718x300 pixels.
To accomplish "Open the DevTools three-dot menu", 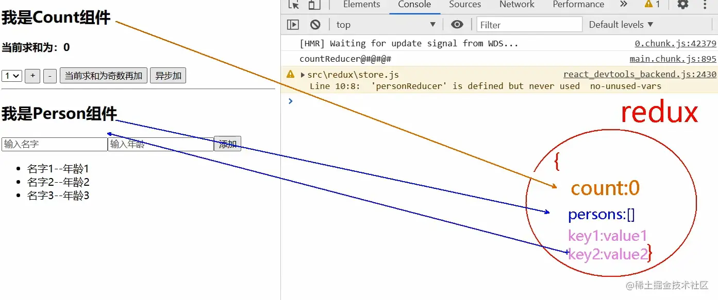I will (x=705, y=5).
